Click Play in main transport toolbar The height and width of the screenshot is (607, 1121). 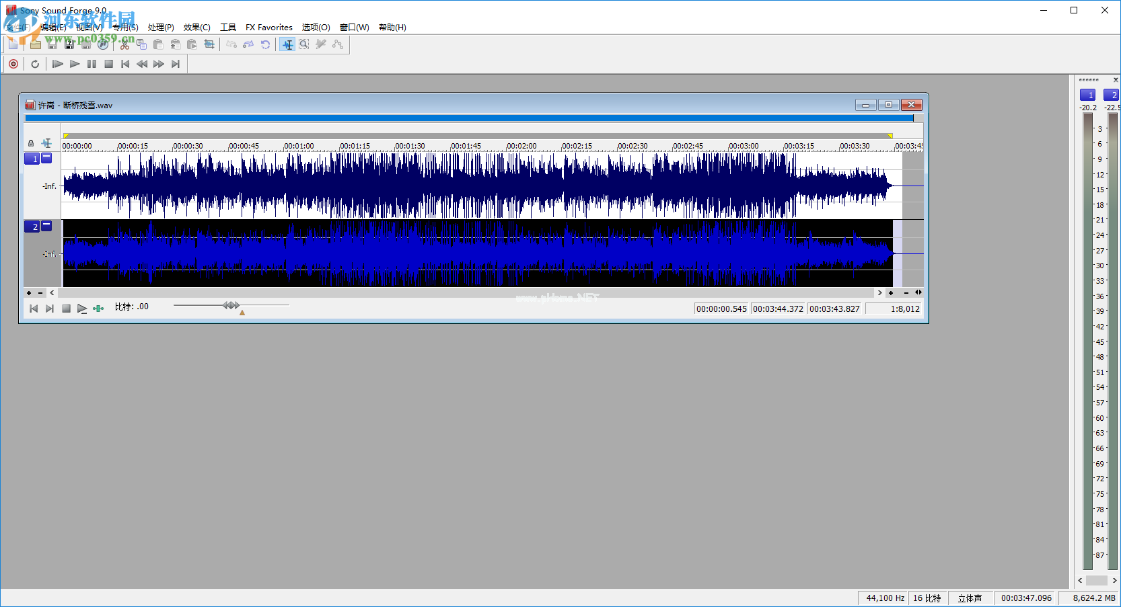pyautogui.click(x=75, y=64)
